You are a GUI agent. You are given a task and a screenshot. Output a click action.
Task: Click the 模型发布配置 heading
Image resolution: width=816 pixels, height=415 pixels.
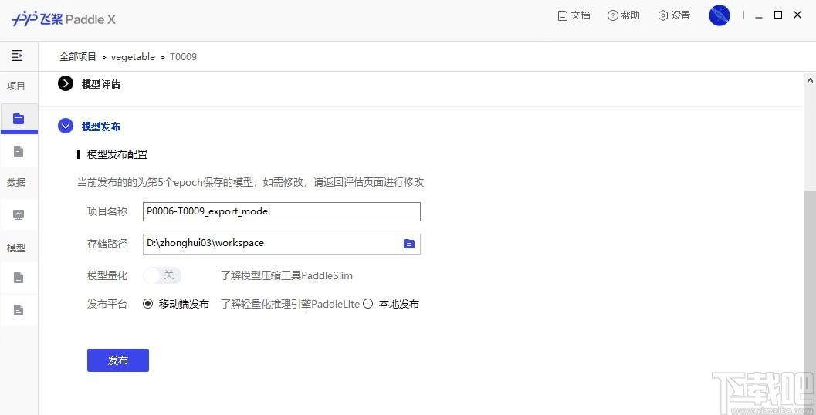click(x=117, y=154)
